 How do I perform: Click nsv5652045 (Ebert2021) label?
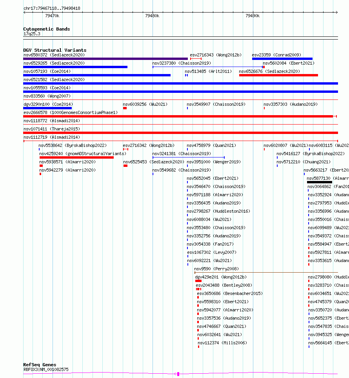click(213, 178)
